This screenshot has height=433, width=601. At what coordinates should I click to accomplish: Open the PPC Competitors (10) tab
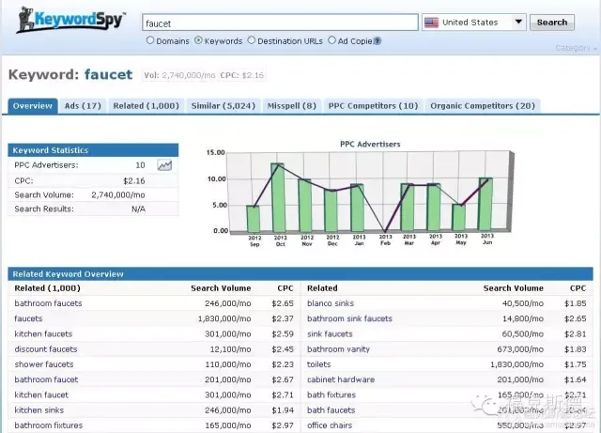(374, 106)
